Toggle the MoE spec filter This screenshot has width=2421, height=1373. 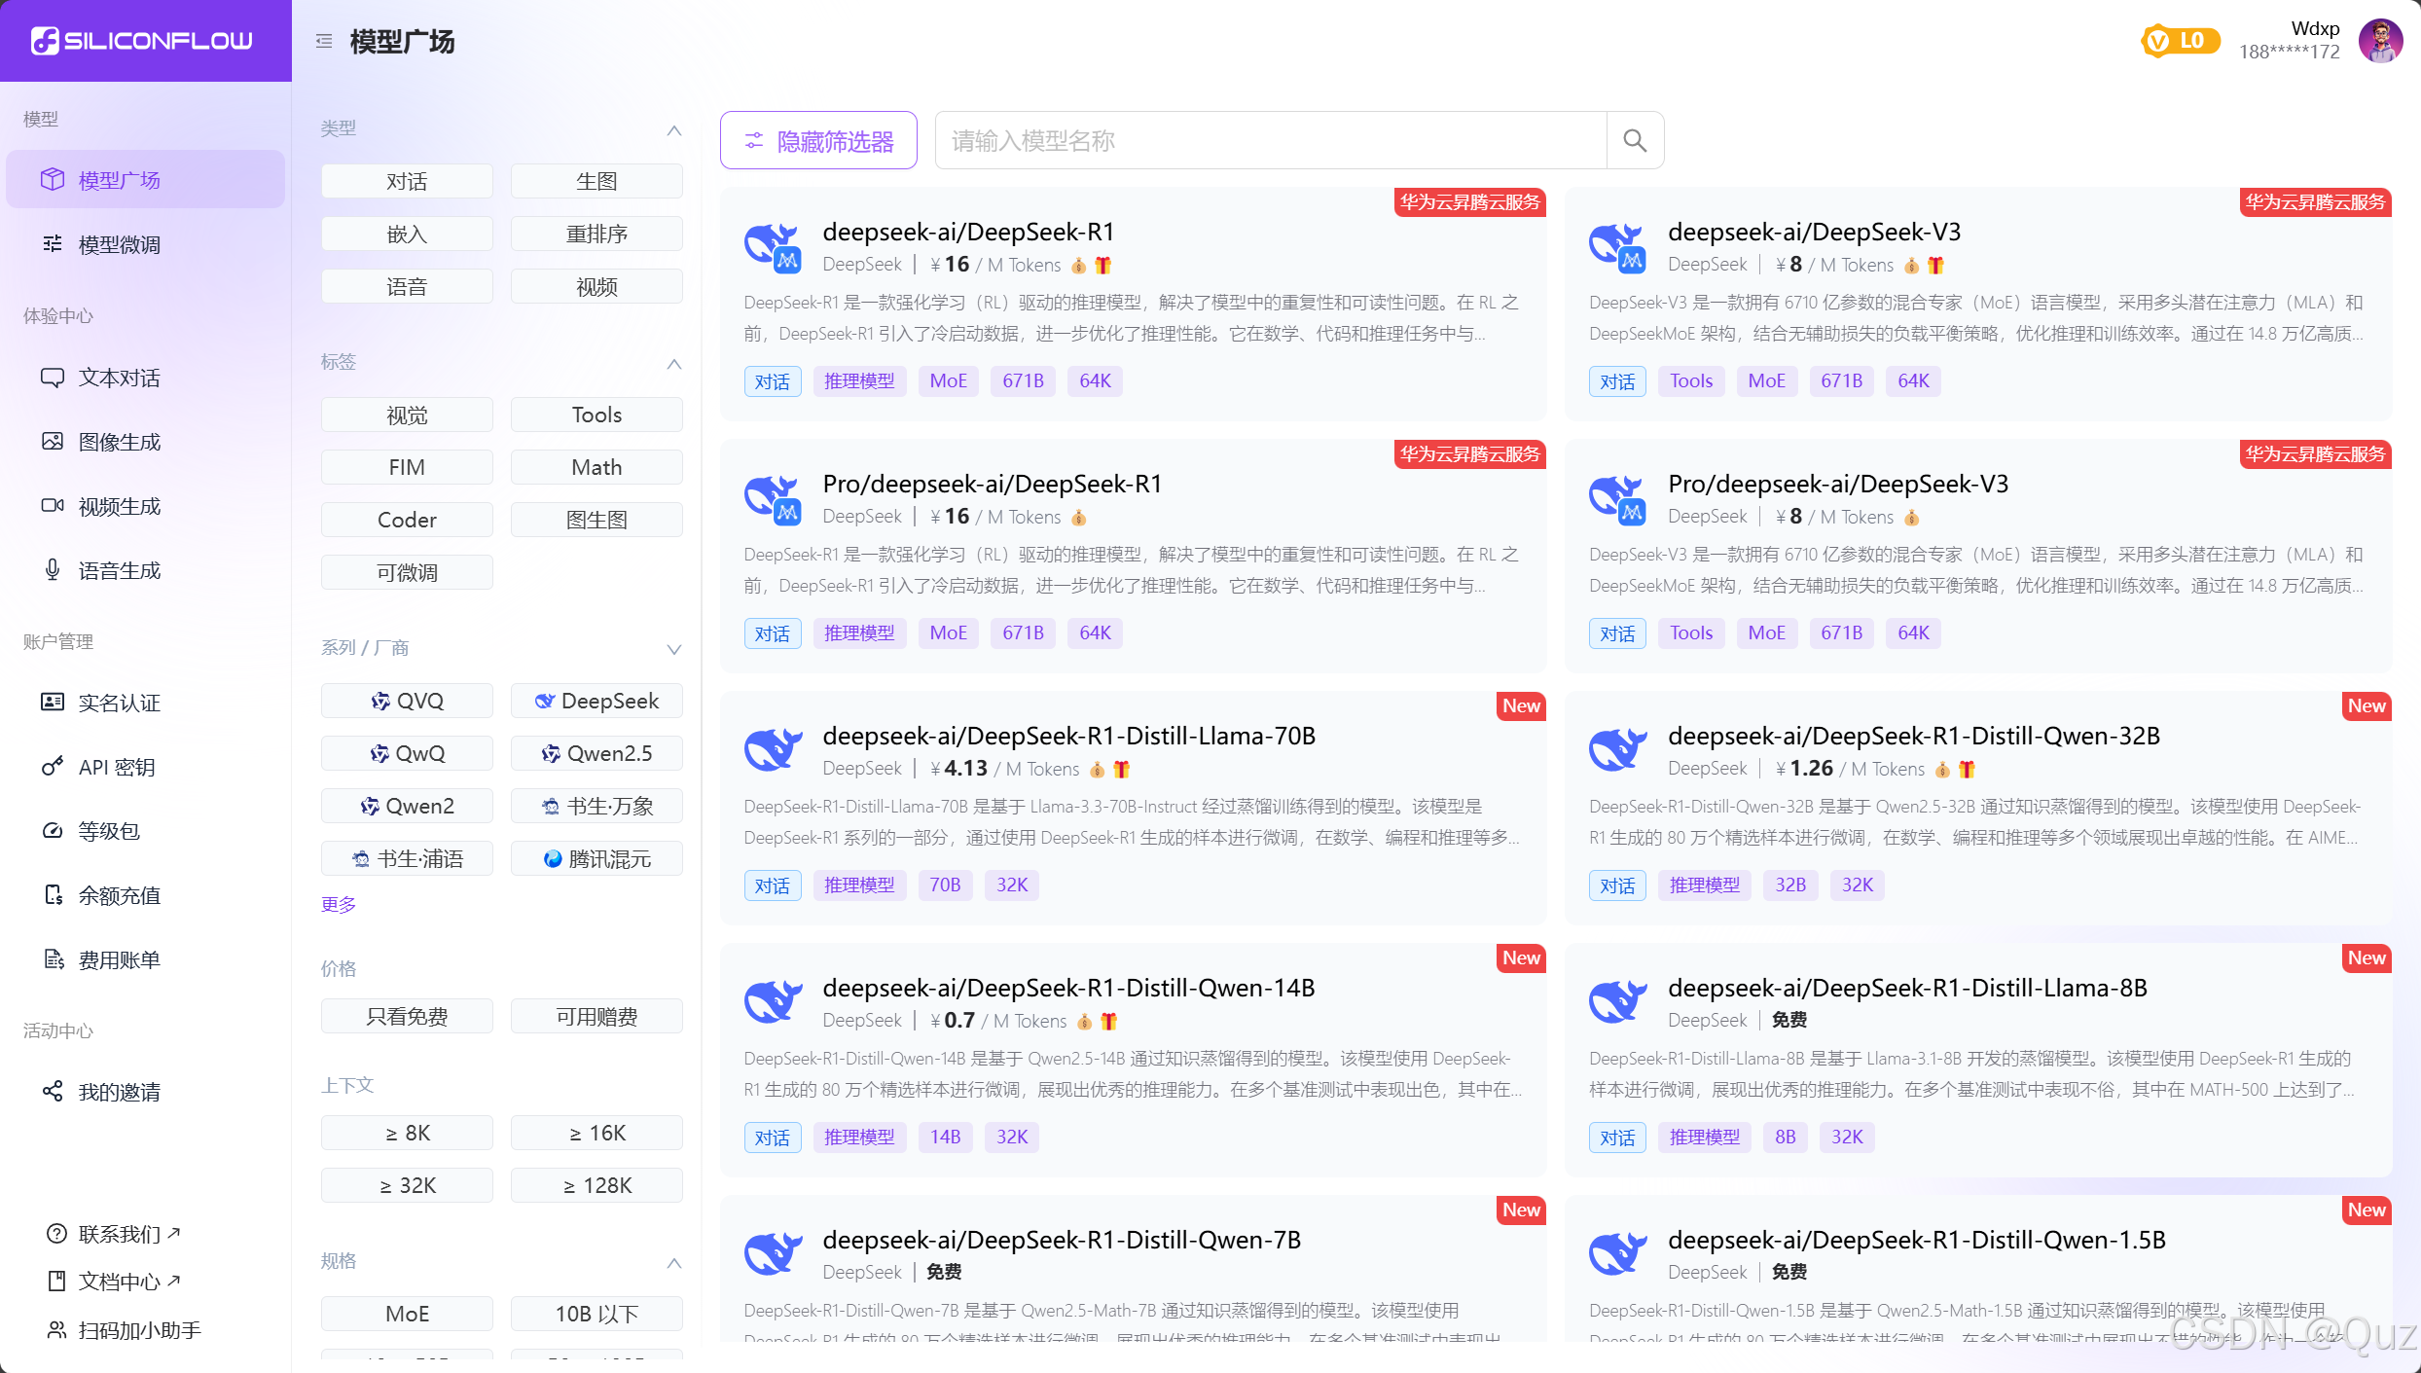point(407,1314)
